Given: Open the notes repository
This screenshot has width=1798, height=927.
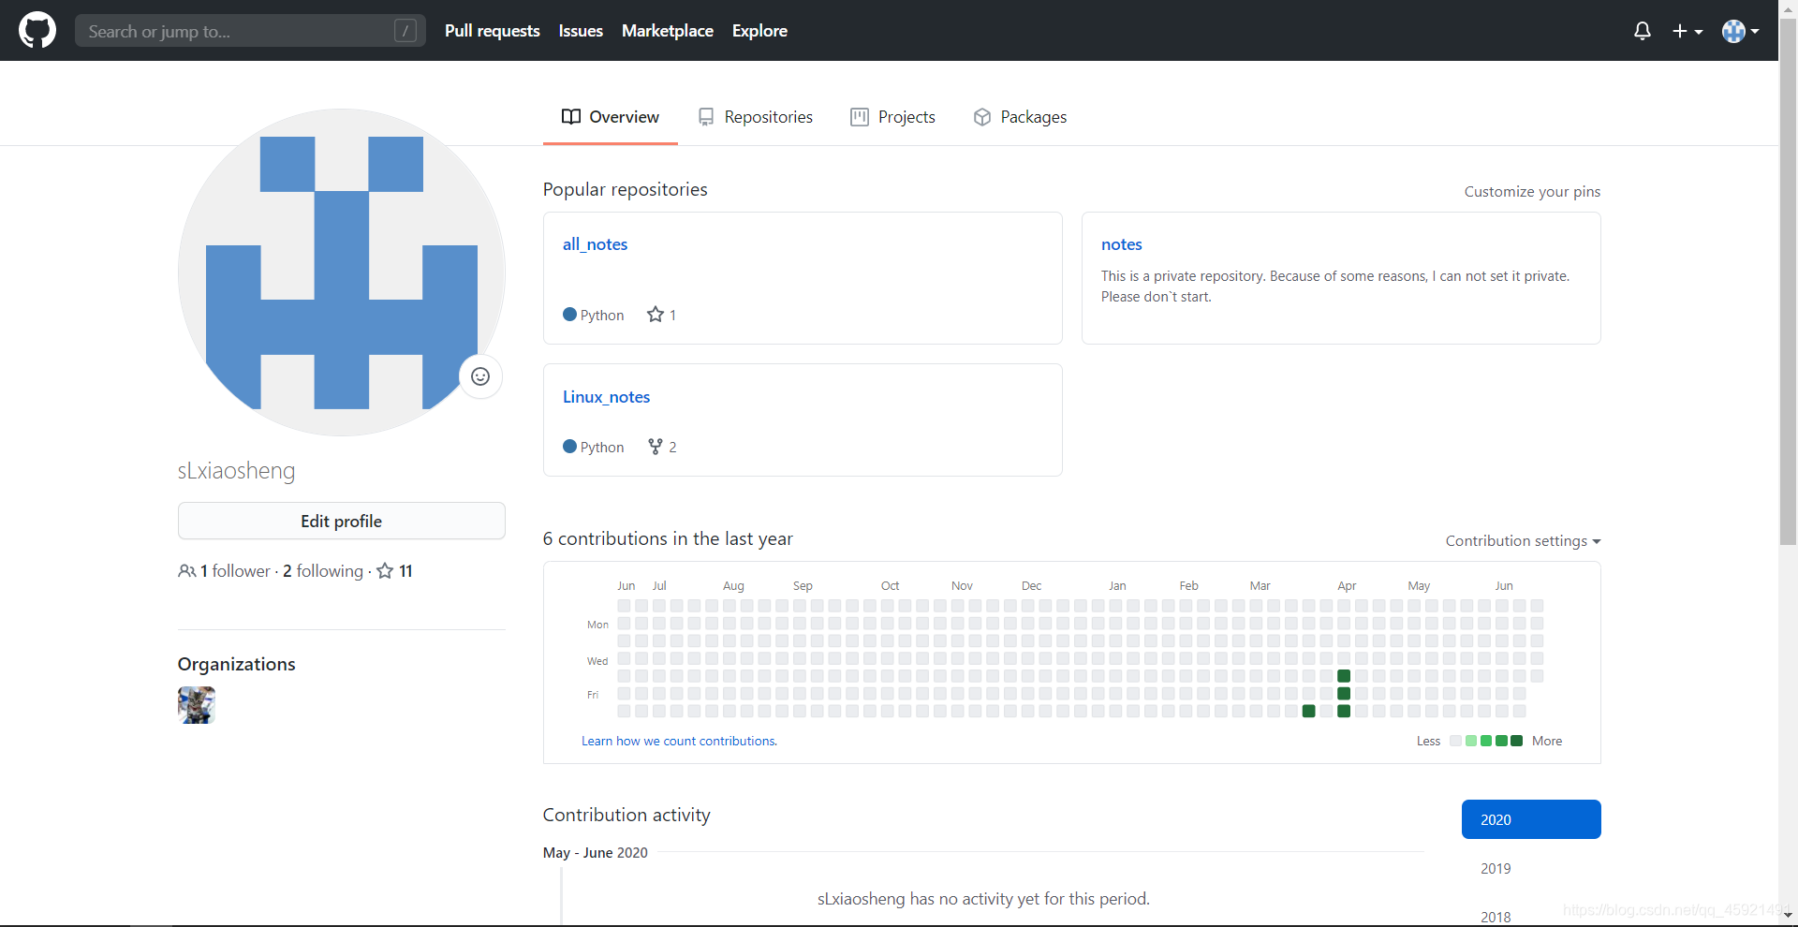Looking at the screenshot, I should pyautogui.click(x=1122, y=244).
